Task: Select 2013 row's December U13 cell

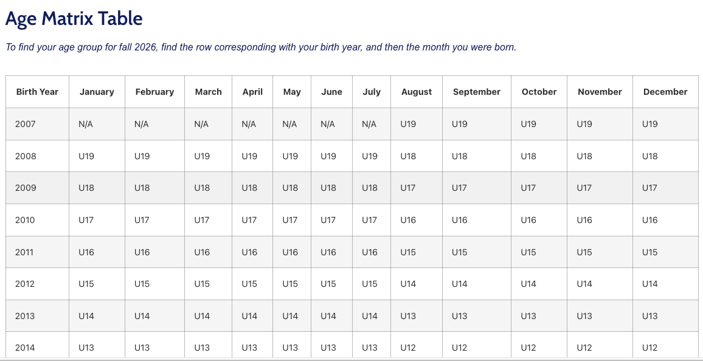Action: pyautogui.click(x=649, y=316)
